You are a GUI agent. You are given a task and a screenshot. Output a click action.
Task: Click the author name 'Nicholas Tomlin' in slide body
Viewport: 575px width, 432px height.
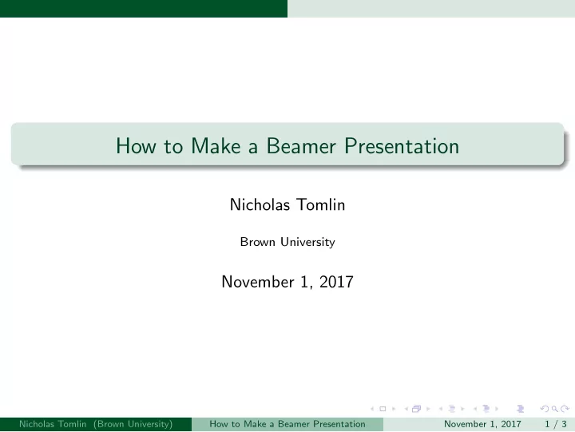pyautogui.click(x=287, y=204)
